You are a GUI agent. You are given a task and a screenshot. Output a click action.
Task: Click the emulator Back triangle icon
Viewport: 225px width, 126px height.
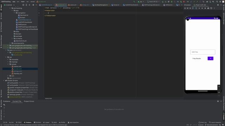pyautogui.click(x=199, y=8)
